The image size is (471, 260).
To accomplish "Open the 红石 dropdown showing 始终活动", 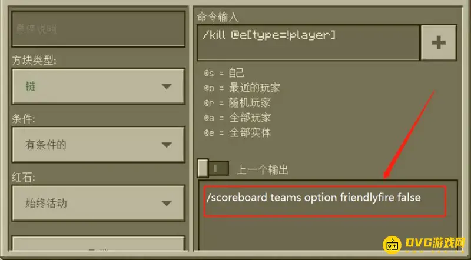I will (x=98, y=204).
